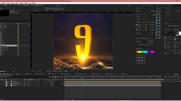Open show channel color management icon

(x=58, y=71)
